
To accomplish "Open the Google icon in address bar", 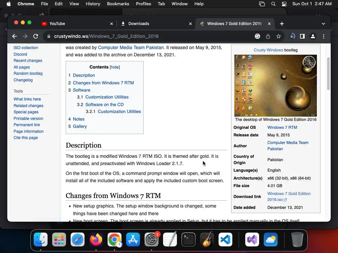I will [x=257, y=36].
